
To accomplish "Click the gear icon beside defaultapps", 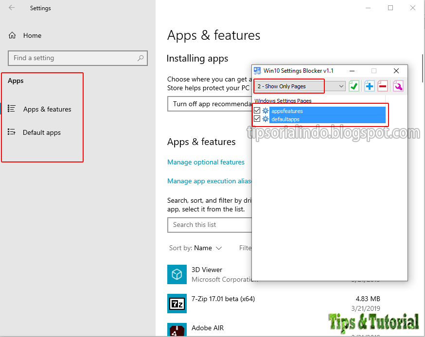I will click(266, 119).
